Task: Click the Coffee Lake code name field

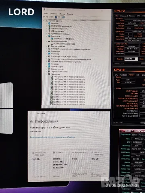Action: 132,23
